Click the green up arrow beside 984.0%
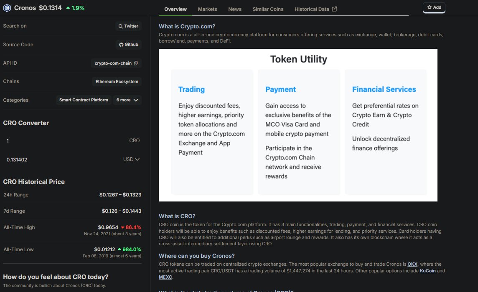The height and width of the screenshot is (292, 478). pyautogui.click(x=119, y=249)
